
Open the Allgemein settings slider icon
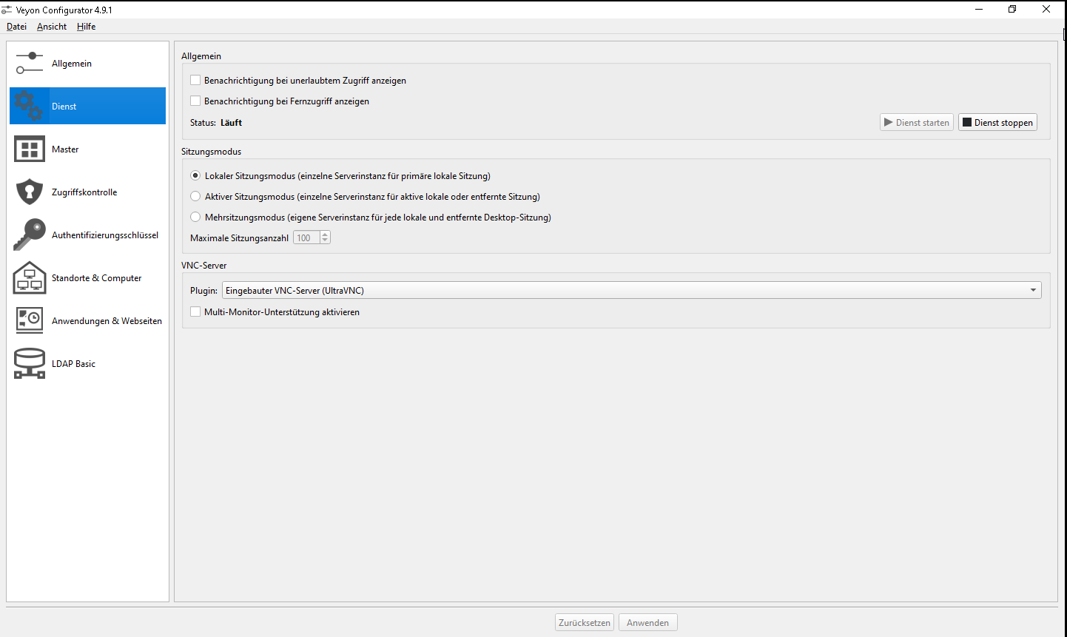point(30,64)
